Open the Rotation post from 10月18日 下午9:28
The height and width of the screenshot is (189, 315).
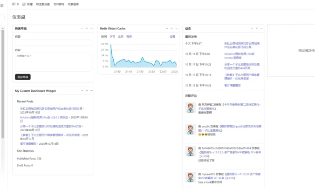tap(239, 56)
